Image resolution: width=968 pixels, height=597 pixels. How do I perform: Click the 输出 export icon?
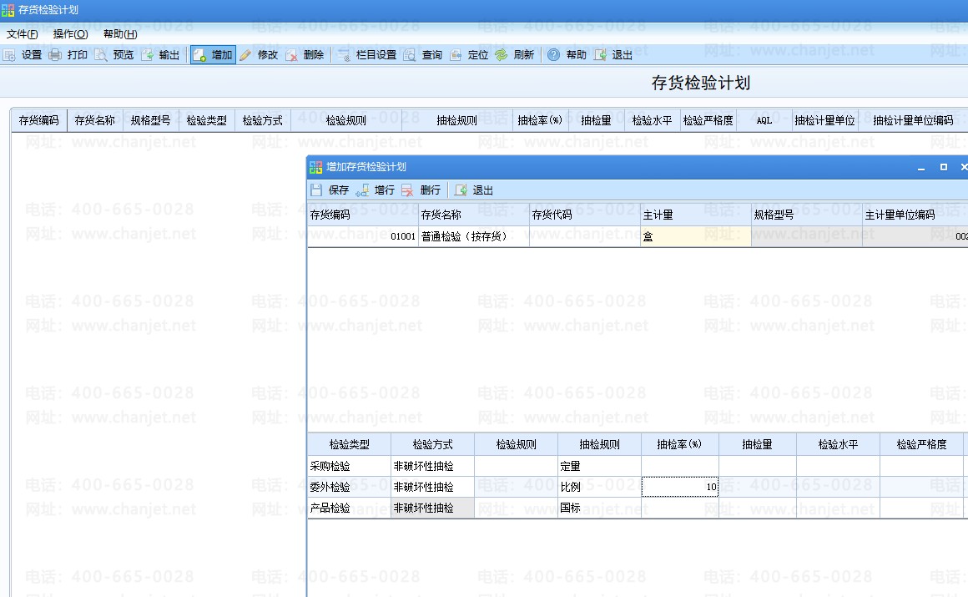coord(147,55)
